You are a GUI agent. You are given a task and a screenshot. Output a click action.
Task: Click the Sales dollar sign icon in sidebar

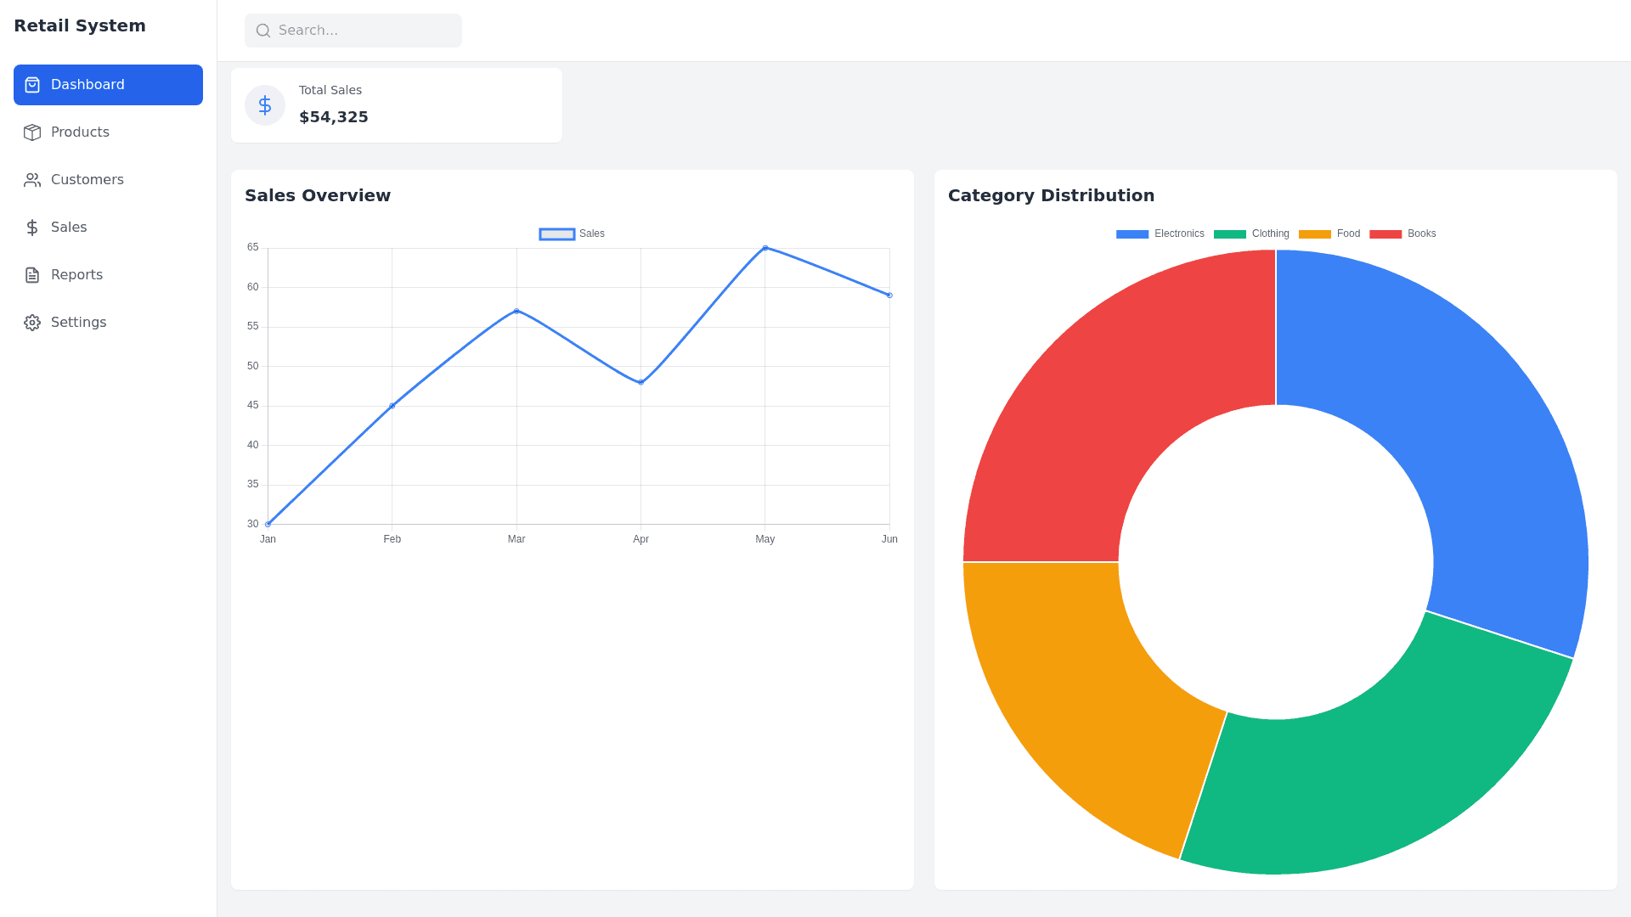point(32,228)
